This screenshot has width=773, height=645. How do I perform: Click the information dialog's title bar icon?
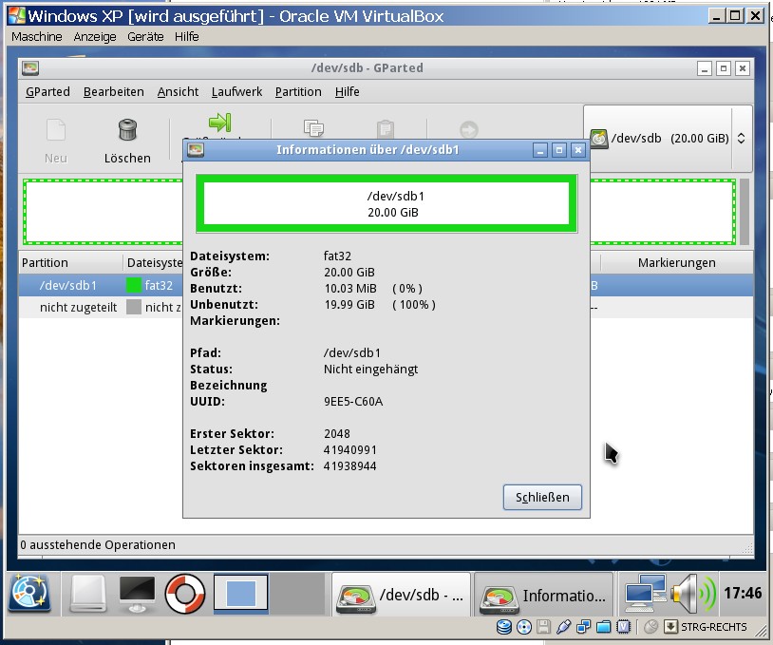point(196,150)
